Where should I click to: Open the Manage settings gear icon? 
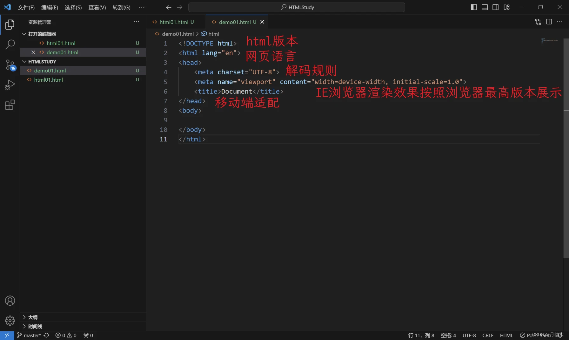tap(10, 321)
